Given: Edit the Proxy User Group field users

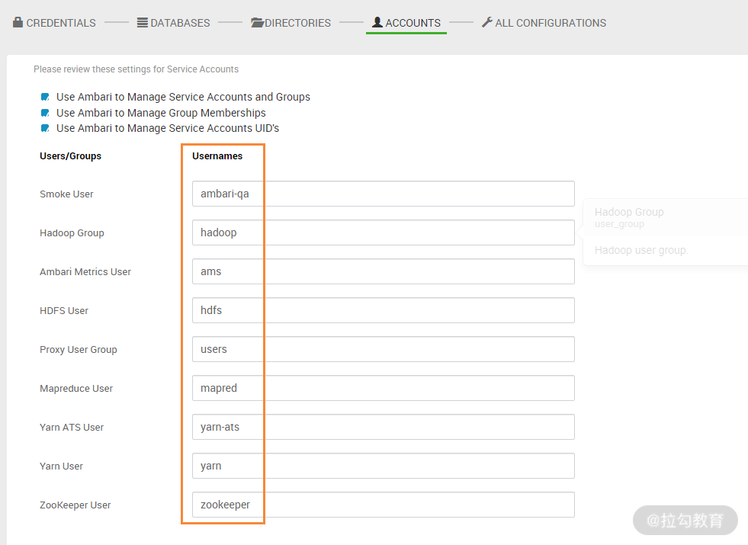Looking at the screenshot, I should pos(384,349).
